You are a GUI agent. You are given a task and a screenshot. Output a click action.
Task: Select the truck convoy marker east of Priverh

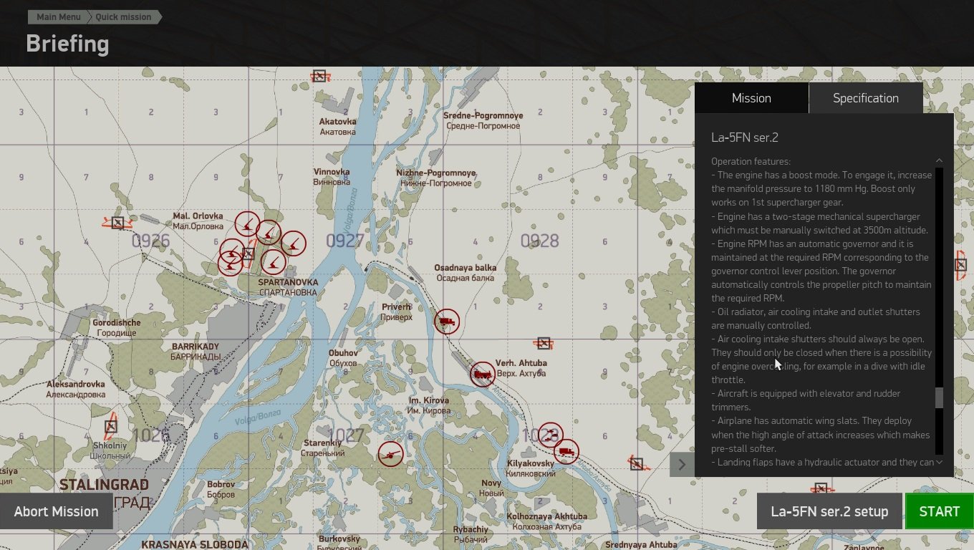[446, 322]
